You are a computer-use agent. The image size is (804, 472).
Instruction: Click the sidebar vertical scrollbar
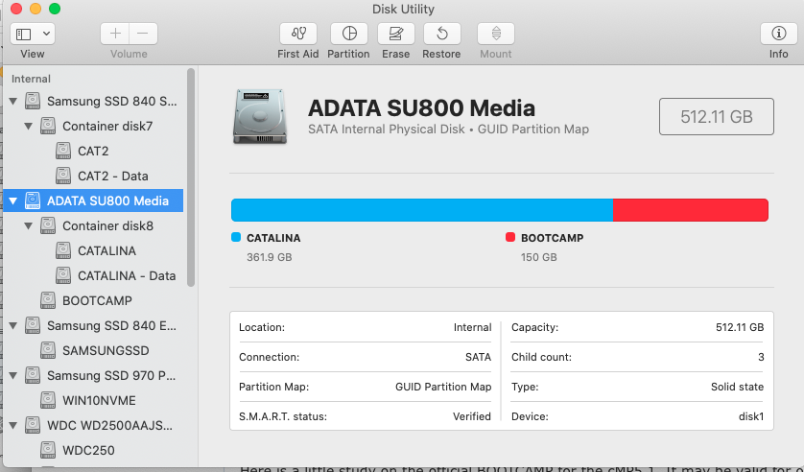pos(191,177)
